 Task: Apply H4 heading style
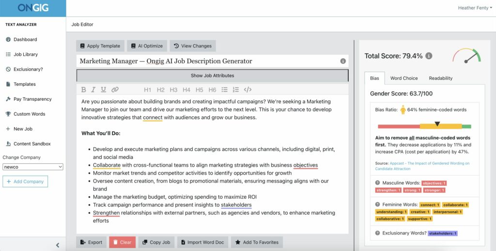click(186, 90)
